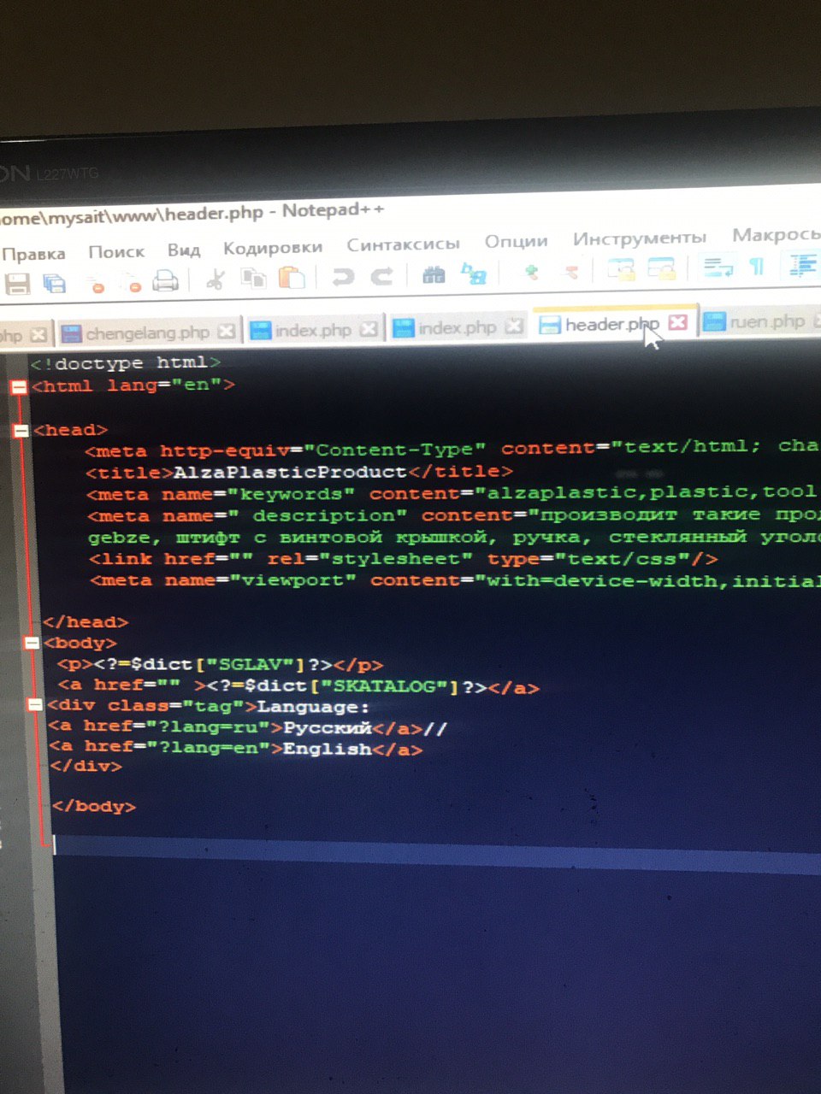Open the Кодировки menu
The width and height of the screenshot is (821, 1094).
click(273, 247)
